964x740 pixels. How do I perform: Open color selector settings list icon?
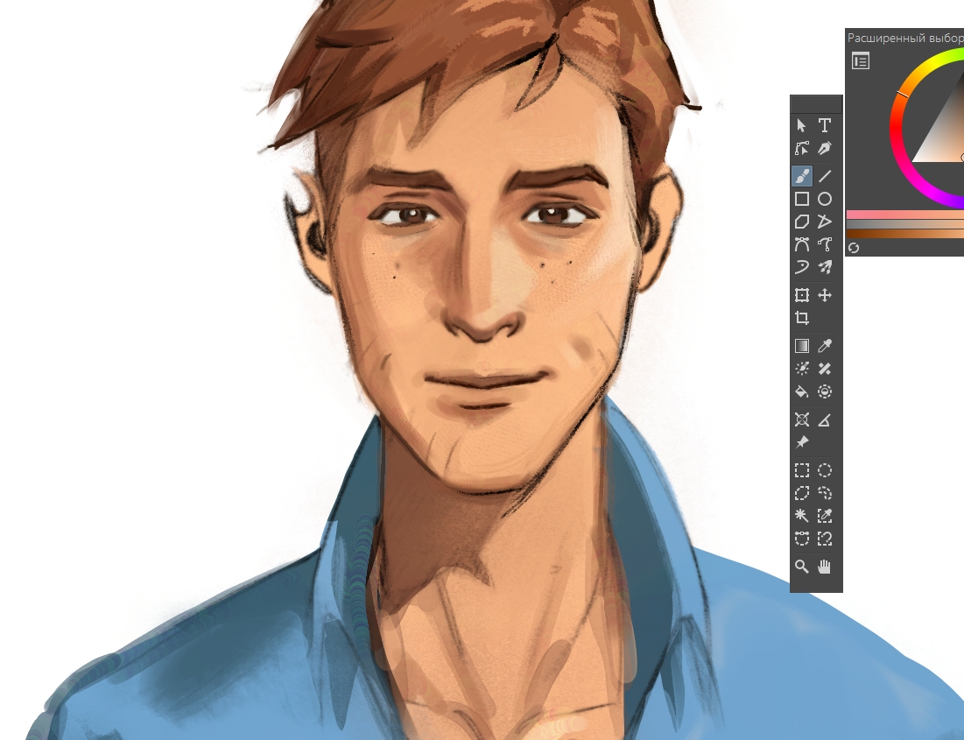coord(861,60)
